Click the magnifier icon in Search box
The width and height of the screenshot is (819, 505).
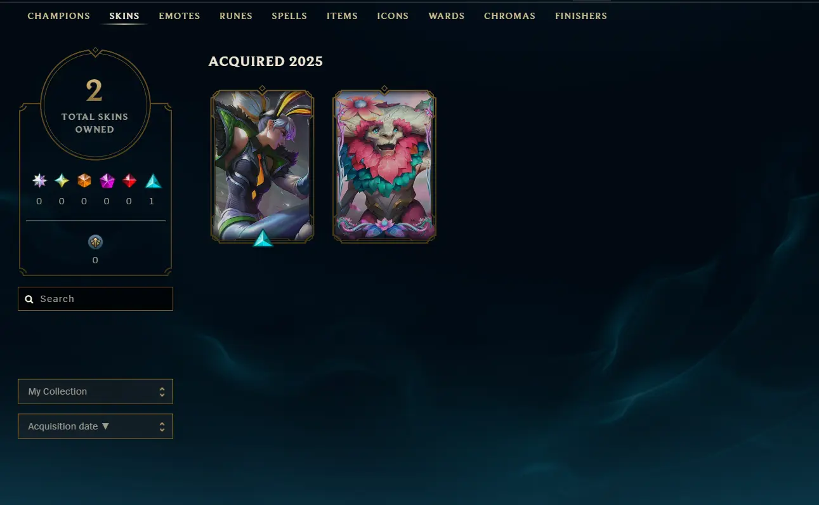tap(29, 299)
